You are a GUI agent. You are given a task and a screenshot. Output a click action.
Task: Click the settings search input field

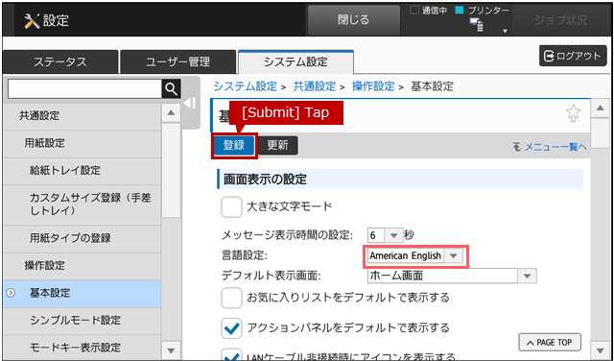85,89
